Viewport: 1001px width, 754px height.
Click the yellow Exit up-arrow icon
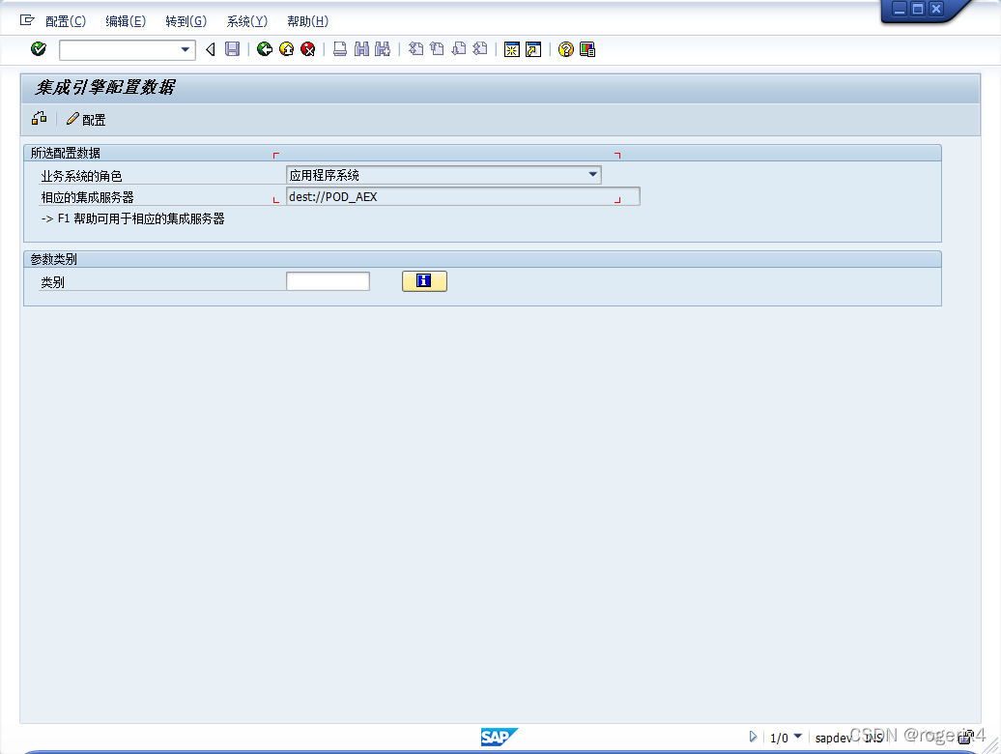point(287,49)
